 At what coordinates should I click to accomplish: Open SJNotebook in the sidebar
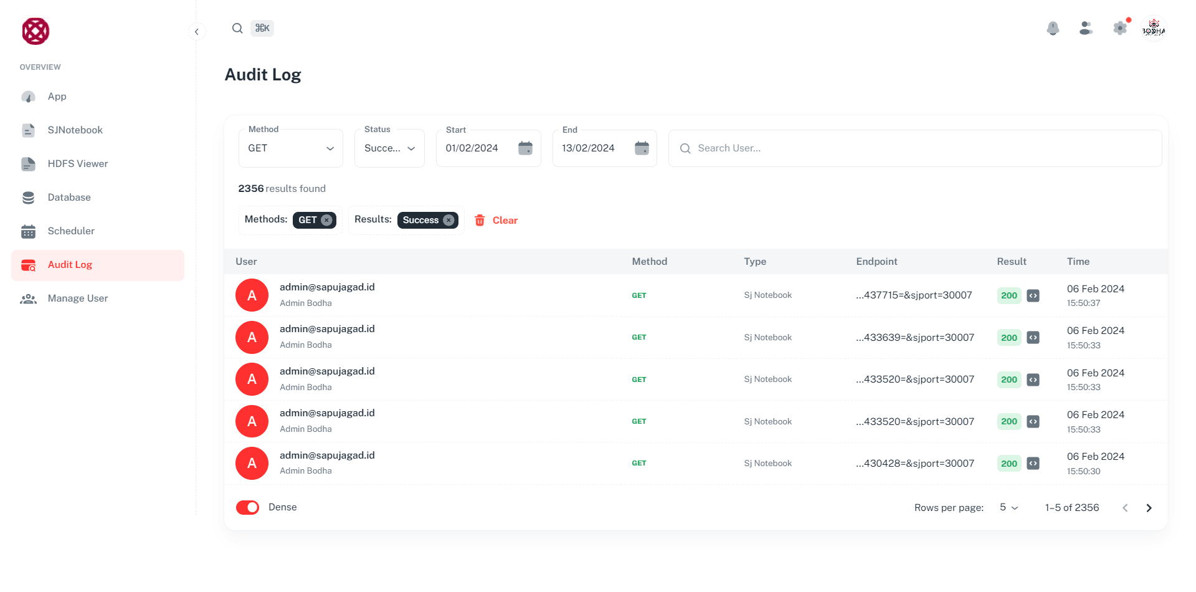pyautogui.click(x=98, y=130)
